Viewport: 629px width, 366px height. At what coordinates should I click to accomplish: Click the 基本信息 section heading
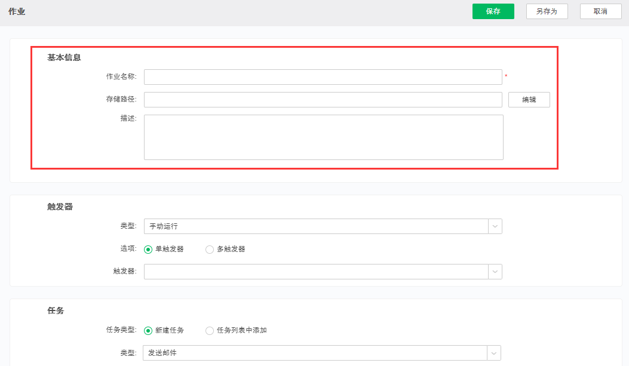coord(64,58)
